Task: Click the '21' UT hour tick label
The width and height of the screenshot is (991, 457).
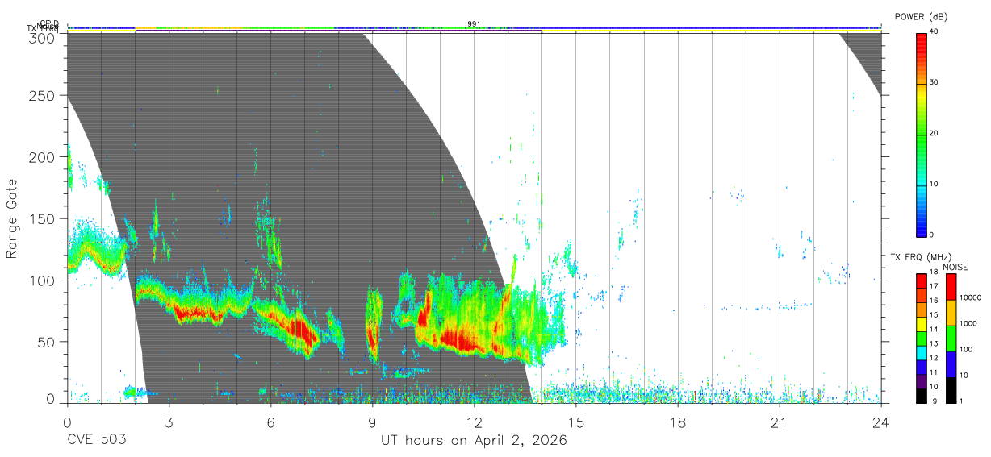Action: point(780,422)
